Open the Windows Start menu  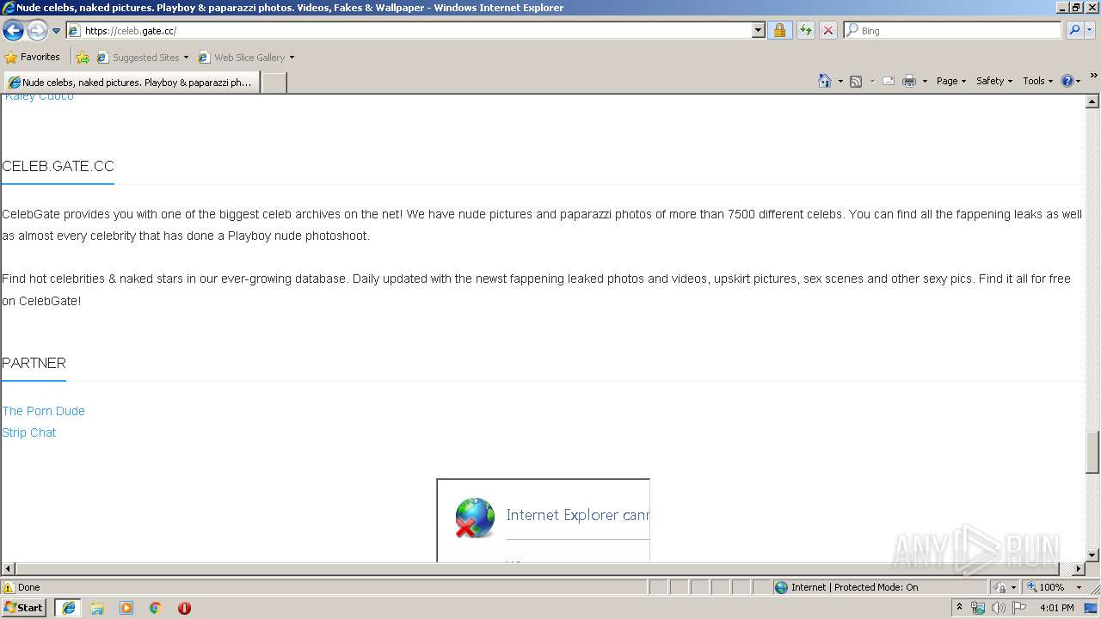click(24, 608)
